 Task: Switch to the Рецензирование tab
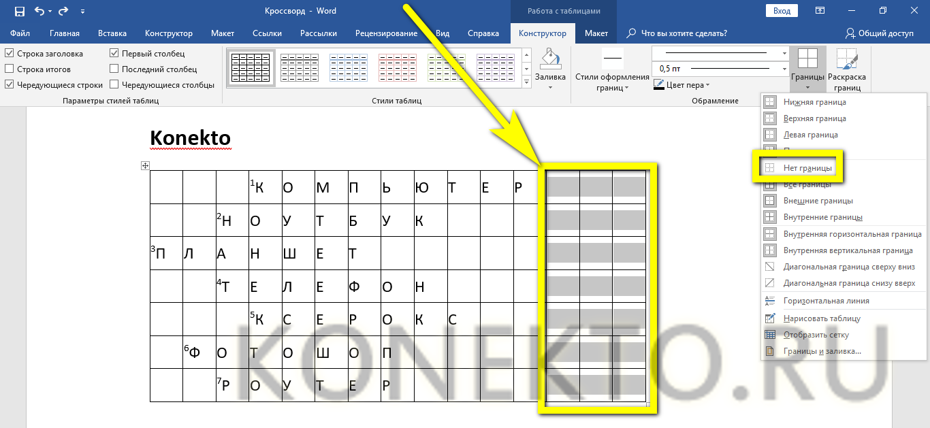(x=386, y=33)
